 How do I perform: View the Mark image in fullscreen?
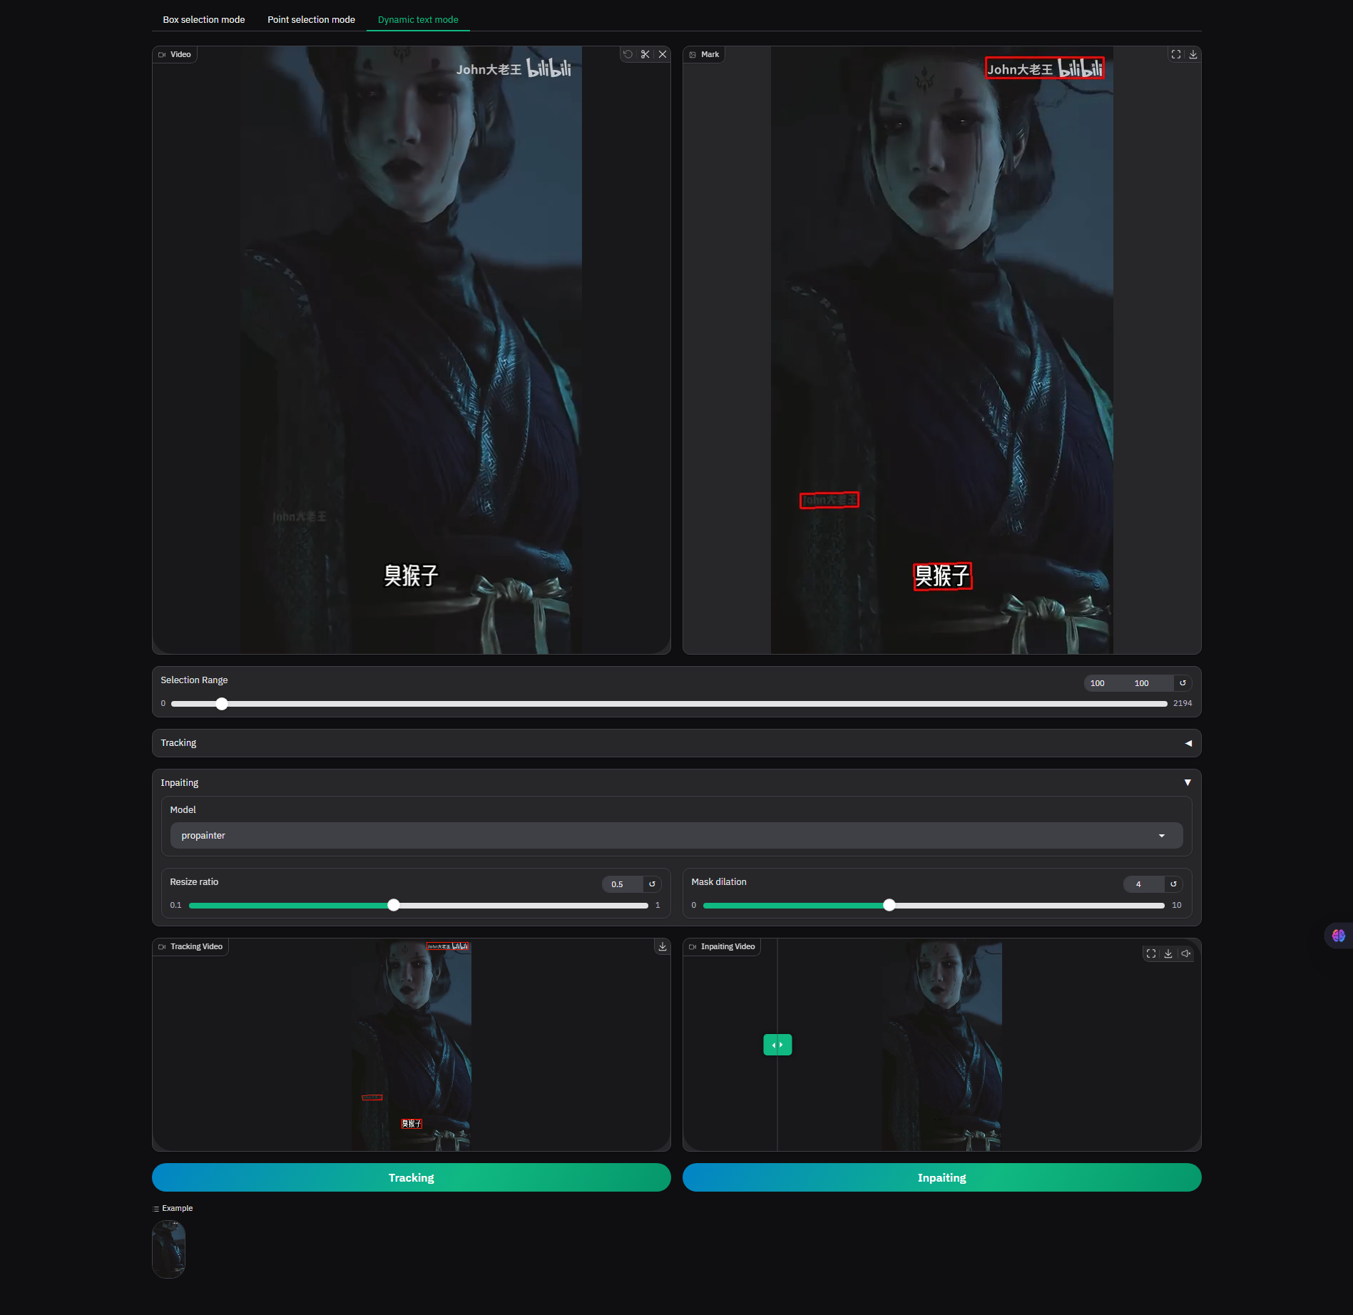pyautogui.click(x=1176, y=54)
